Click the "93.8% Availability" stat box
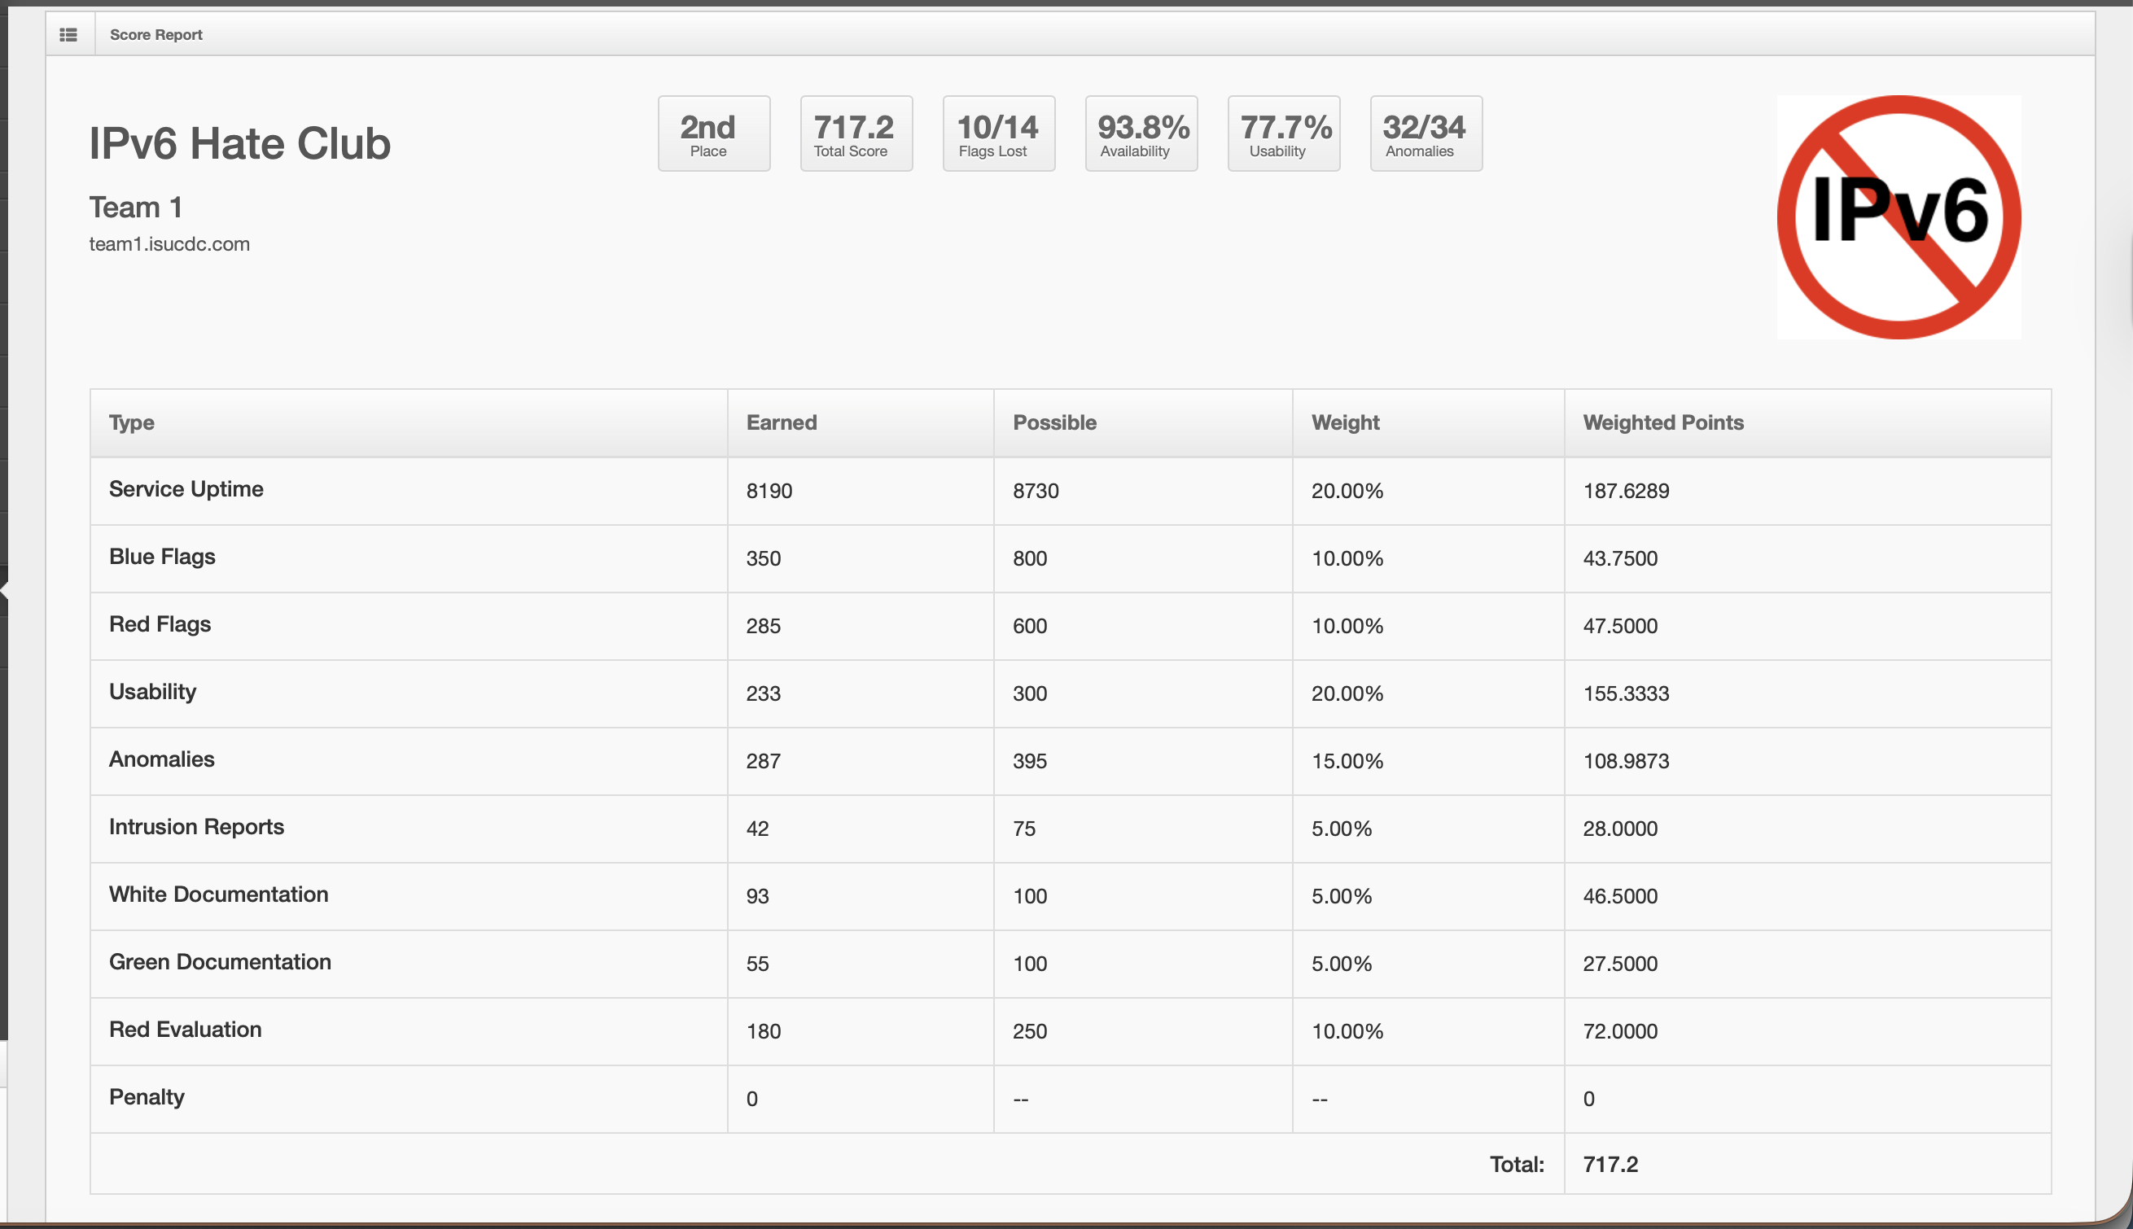 click(1141, 133)
